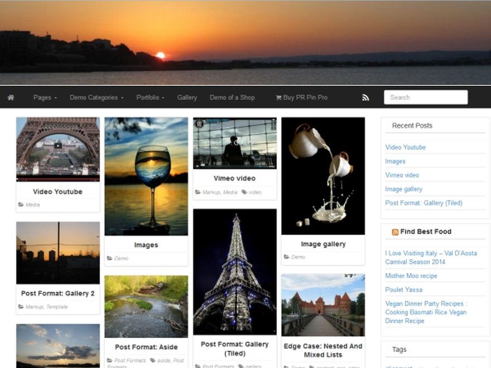Open Demo category under Images post
Image resolution: width=491 pixels, height=368 pixels.
[121, 258]
